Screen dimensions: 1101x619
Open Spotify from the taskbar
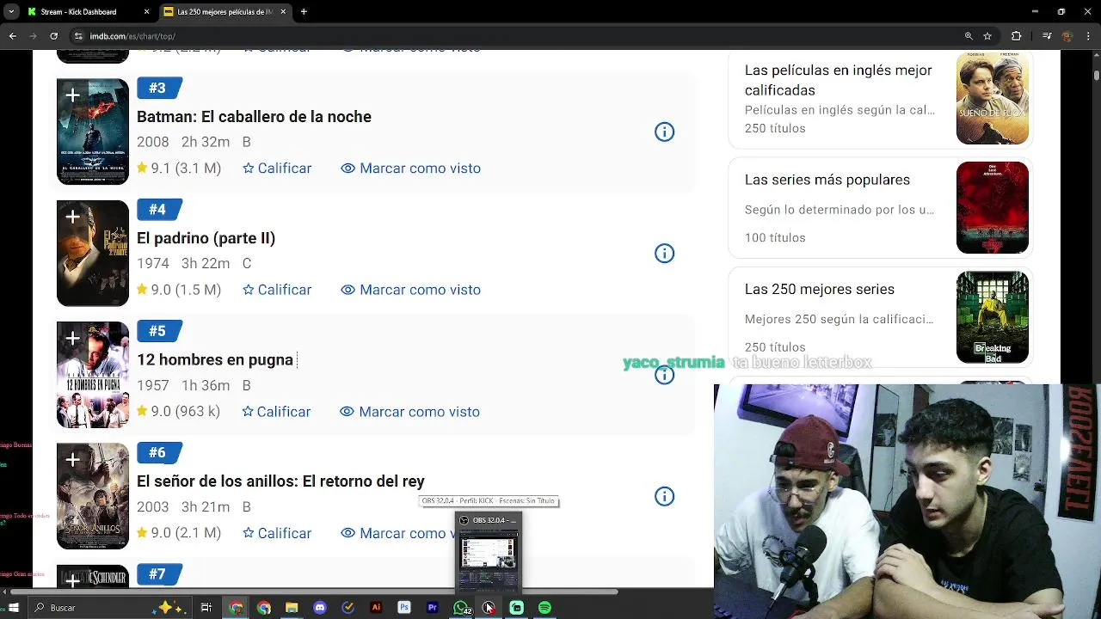point(544,608)
